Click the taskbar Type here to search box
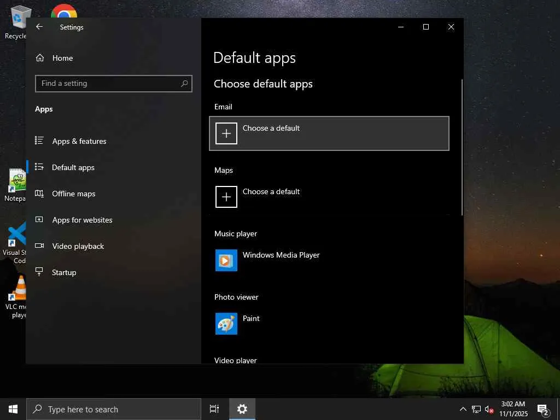This screenshot has height=420, width=560. [x=114, y=409]
